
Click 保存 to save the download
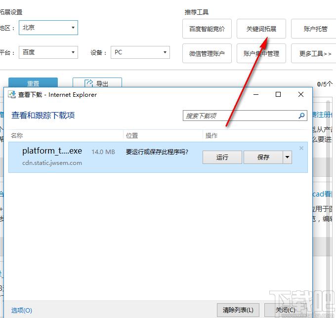coord(263,157)
